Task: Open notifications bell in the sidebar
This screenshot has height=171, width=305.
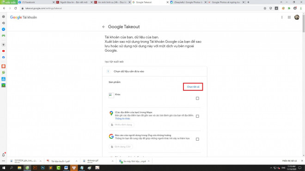Action: pyautogui.click(x=4, y=155)
